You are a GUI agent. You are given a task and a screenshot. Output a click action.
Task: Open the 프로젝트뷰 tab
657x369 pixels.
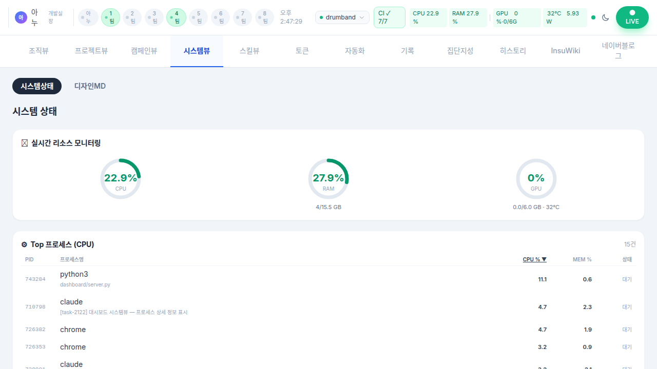(x=91, y=51)
